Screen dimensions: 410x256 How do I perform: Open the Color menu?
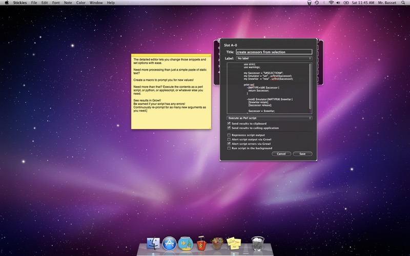point(81,3)
